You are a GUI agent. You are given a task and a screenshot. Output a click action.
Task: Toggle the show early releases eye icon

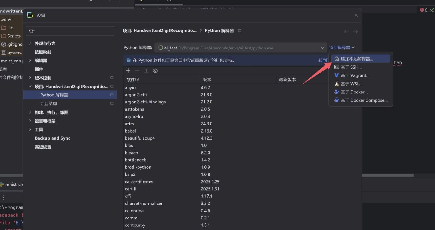(155, 71)
